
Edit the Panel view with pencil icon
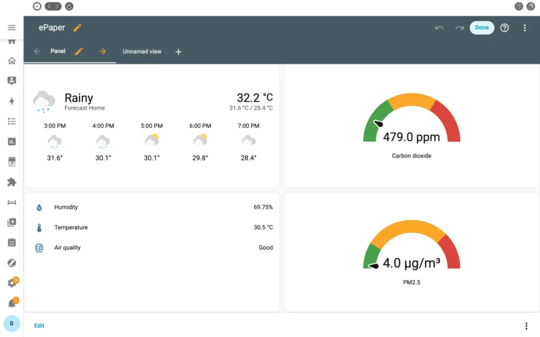pyautogui.click(x=79, y=51)
